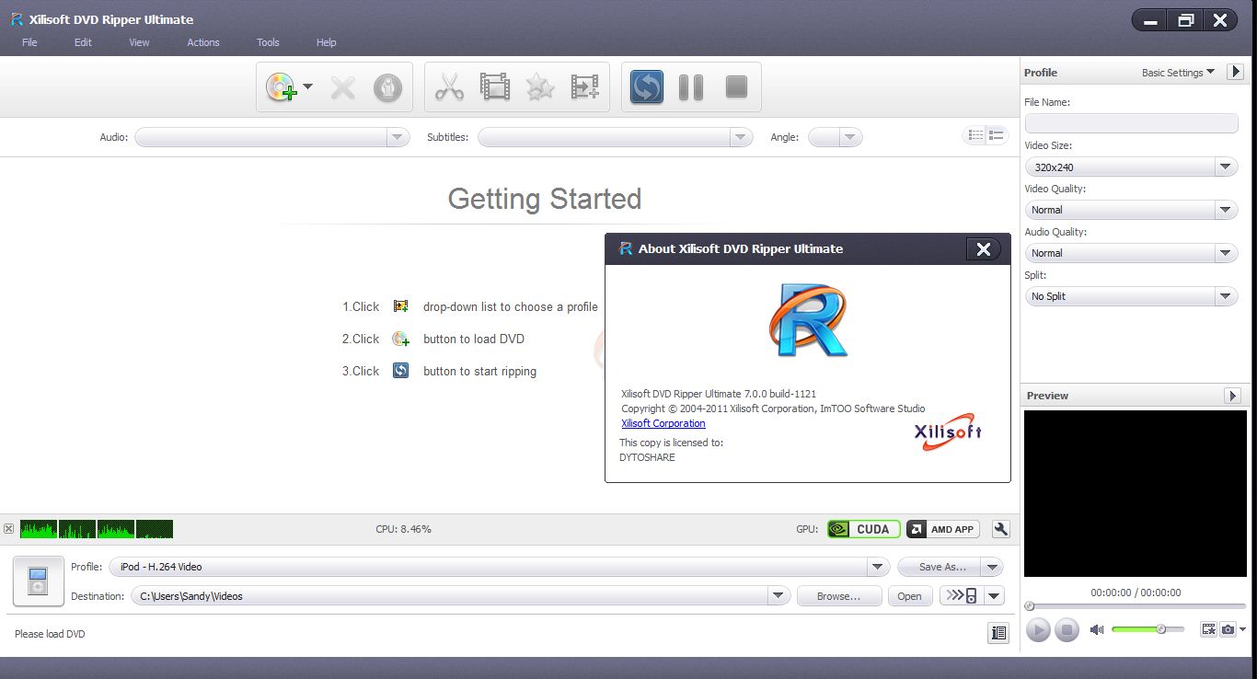Open the Actions menu
Image resolution: width=1257 pixels, height=679 pixels.
pyautogui.click(x=203, y=42)
